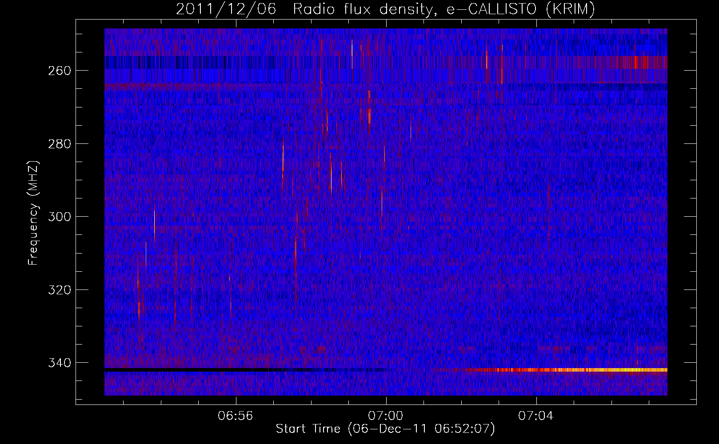Click the 300 frequency tick label
Image resolution: width=719 pixels, height=444 pixels.
(x=60, y=217)
